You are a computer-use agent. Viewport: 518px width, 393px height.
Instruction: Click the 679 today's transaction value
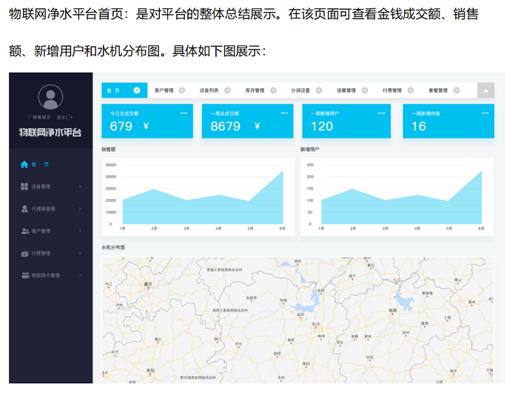tap(121, 127)
